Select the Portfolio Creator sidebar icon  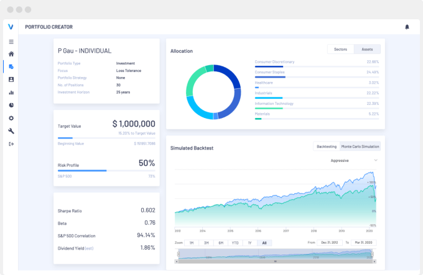[x=11, y=66]
